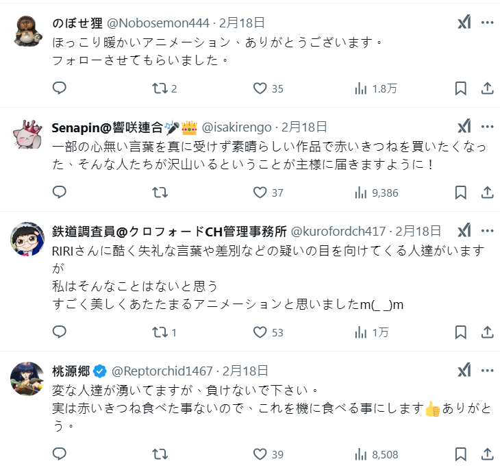Like the tweet with 53 likes

pos(260,332)
